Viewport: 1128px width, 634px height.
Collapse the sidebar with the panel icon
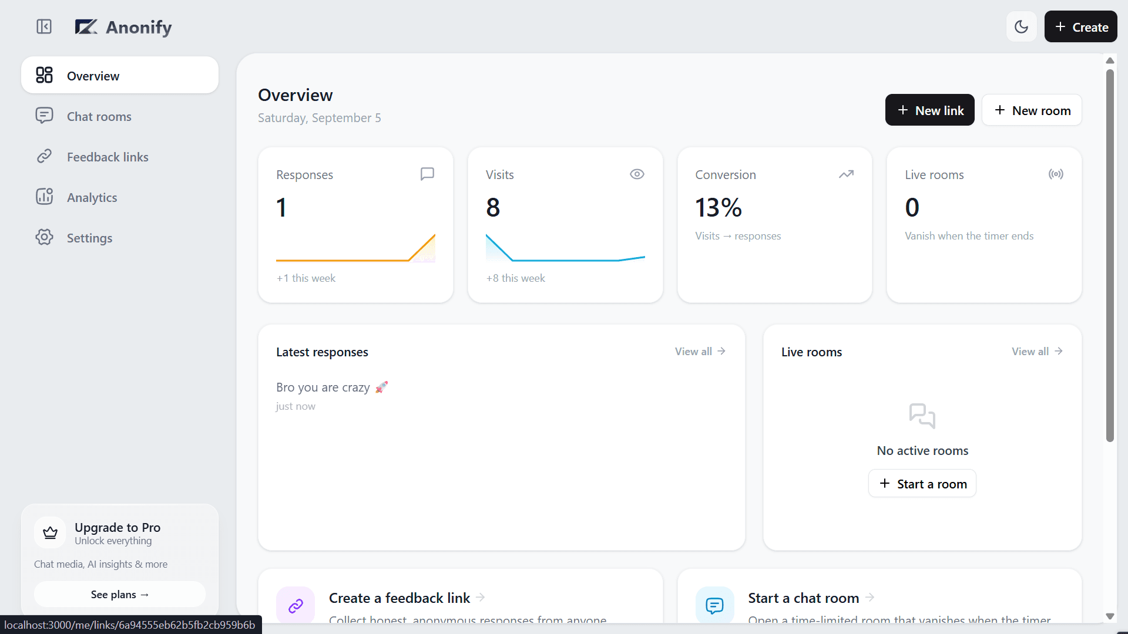[44, 26]
